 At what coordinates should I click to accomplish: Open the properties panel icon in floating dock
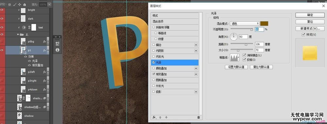pyautogui.click(x=57, y=43)
